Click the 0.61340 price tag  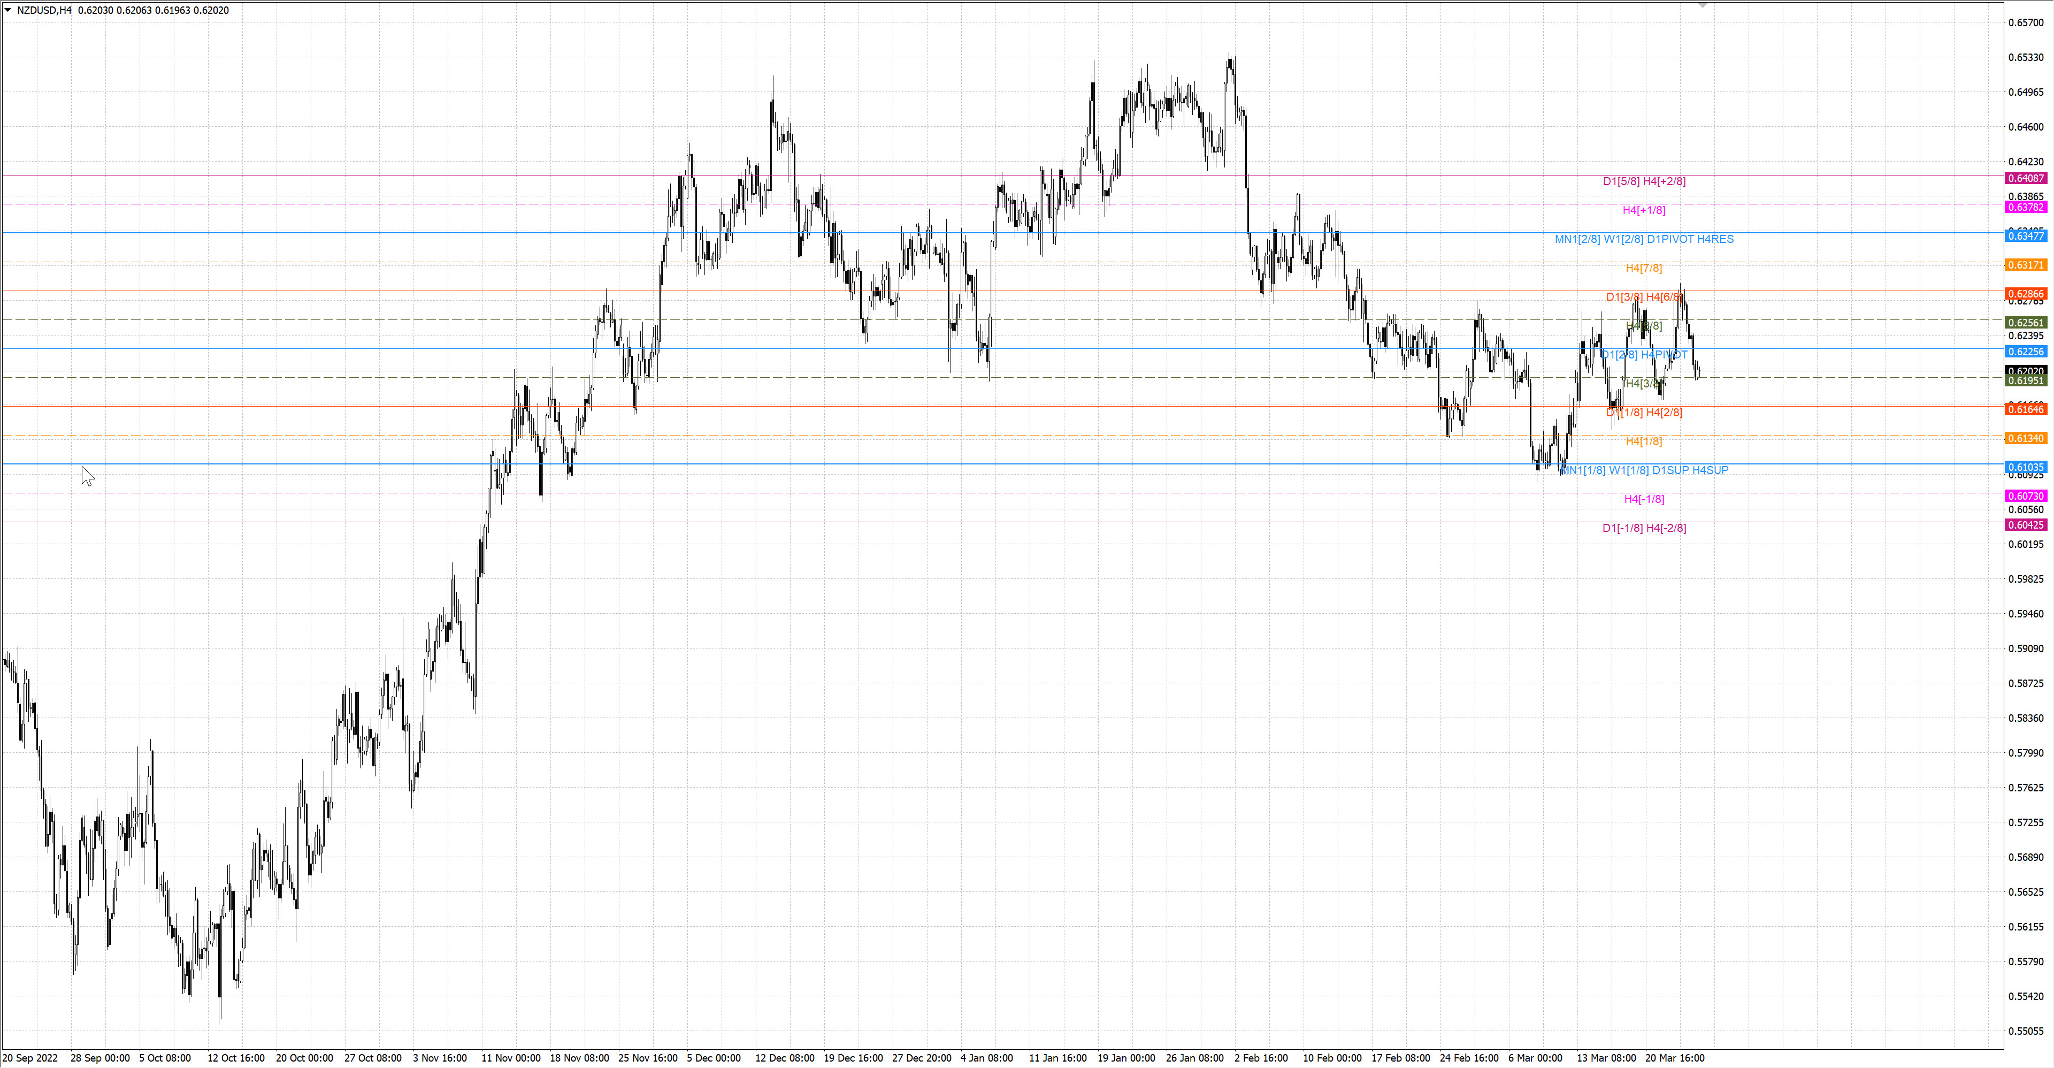(2026, 439)
